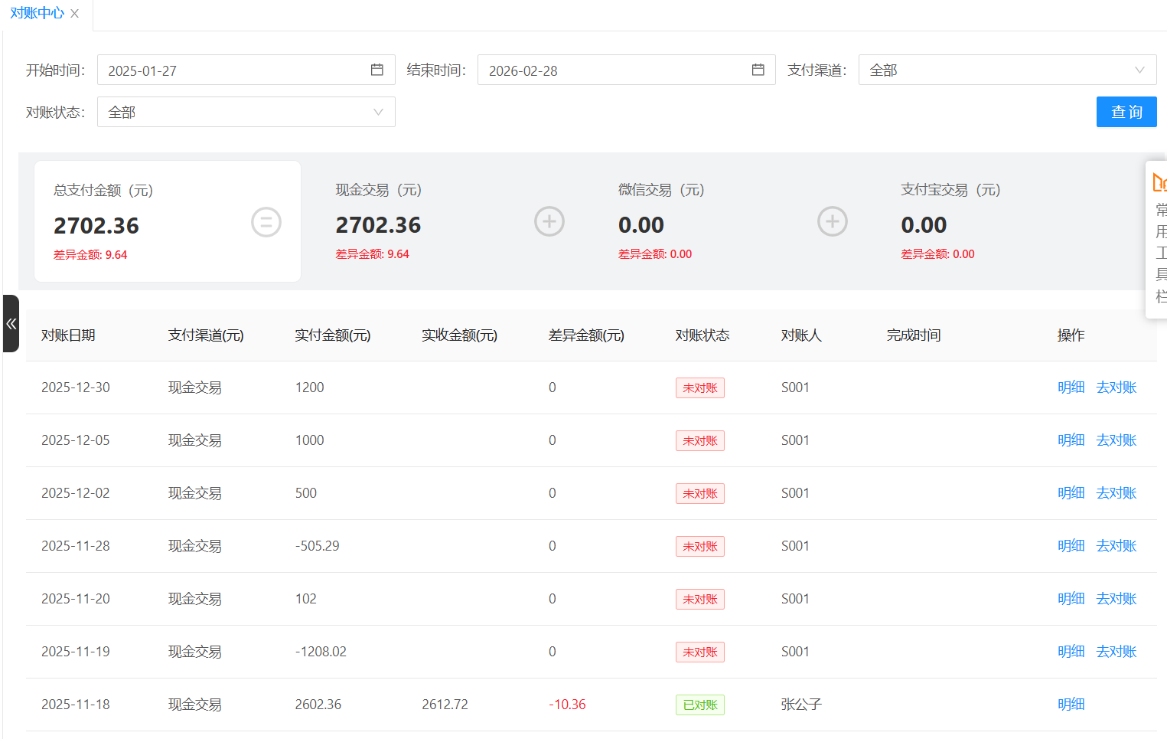The image size is (1167, 739).
Task: Open 明细 for the 2025-11-18 row
Action: click(1071, 705)
